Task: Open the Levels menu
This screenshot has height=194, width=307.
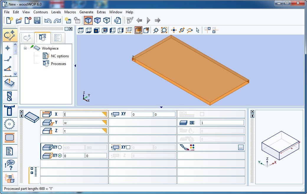Action: (x=56, y=12)
